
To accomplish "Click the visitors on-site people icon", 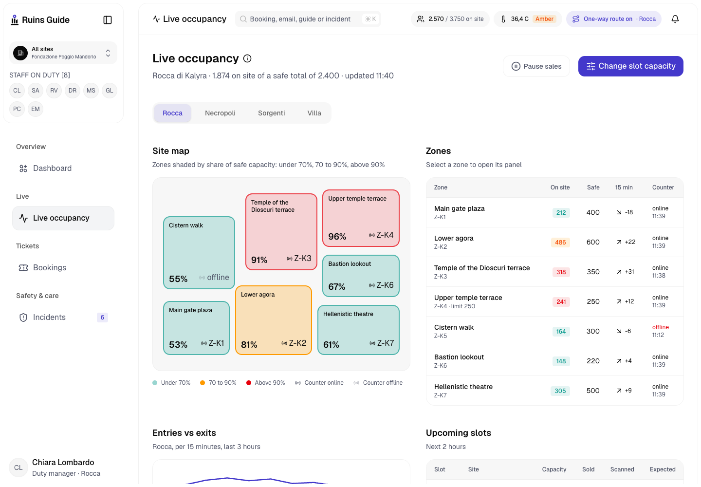I will pos(421,19).
